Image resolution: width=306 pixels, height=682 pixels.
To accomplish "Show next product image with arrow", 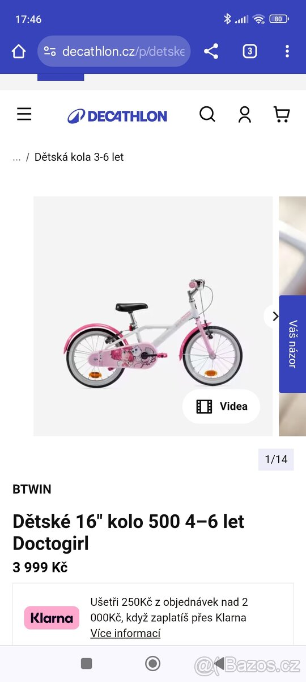I will click(275, 317).
